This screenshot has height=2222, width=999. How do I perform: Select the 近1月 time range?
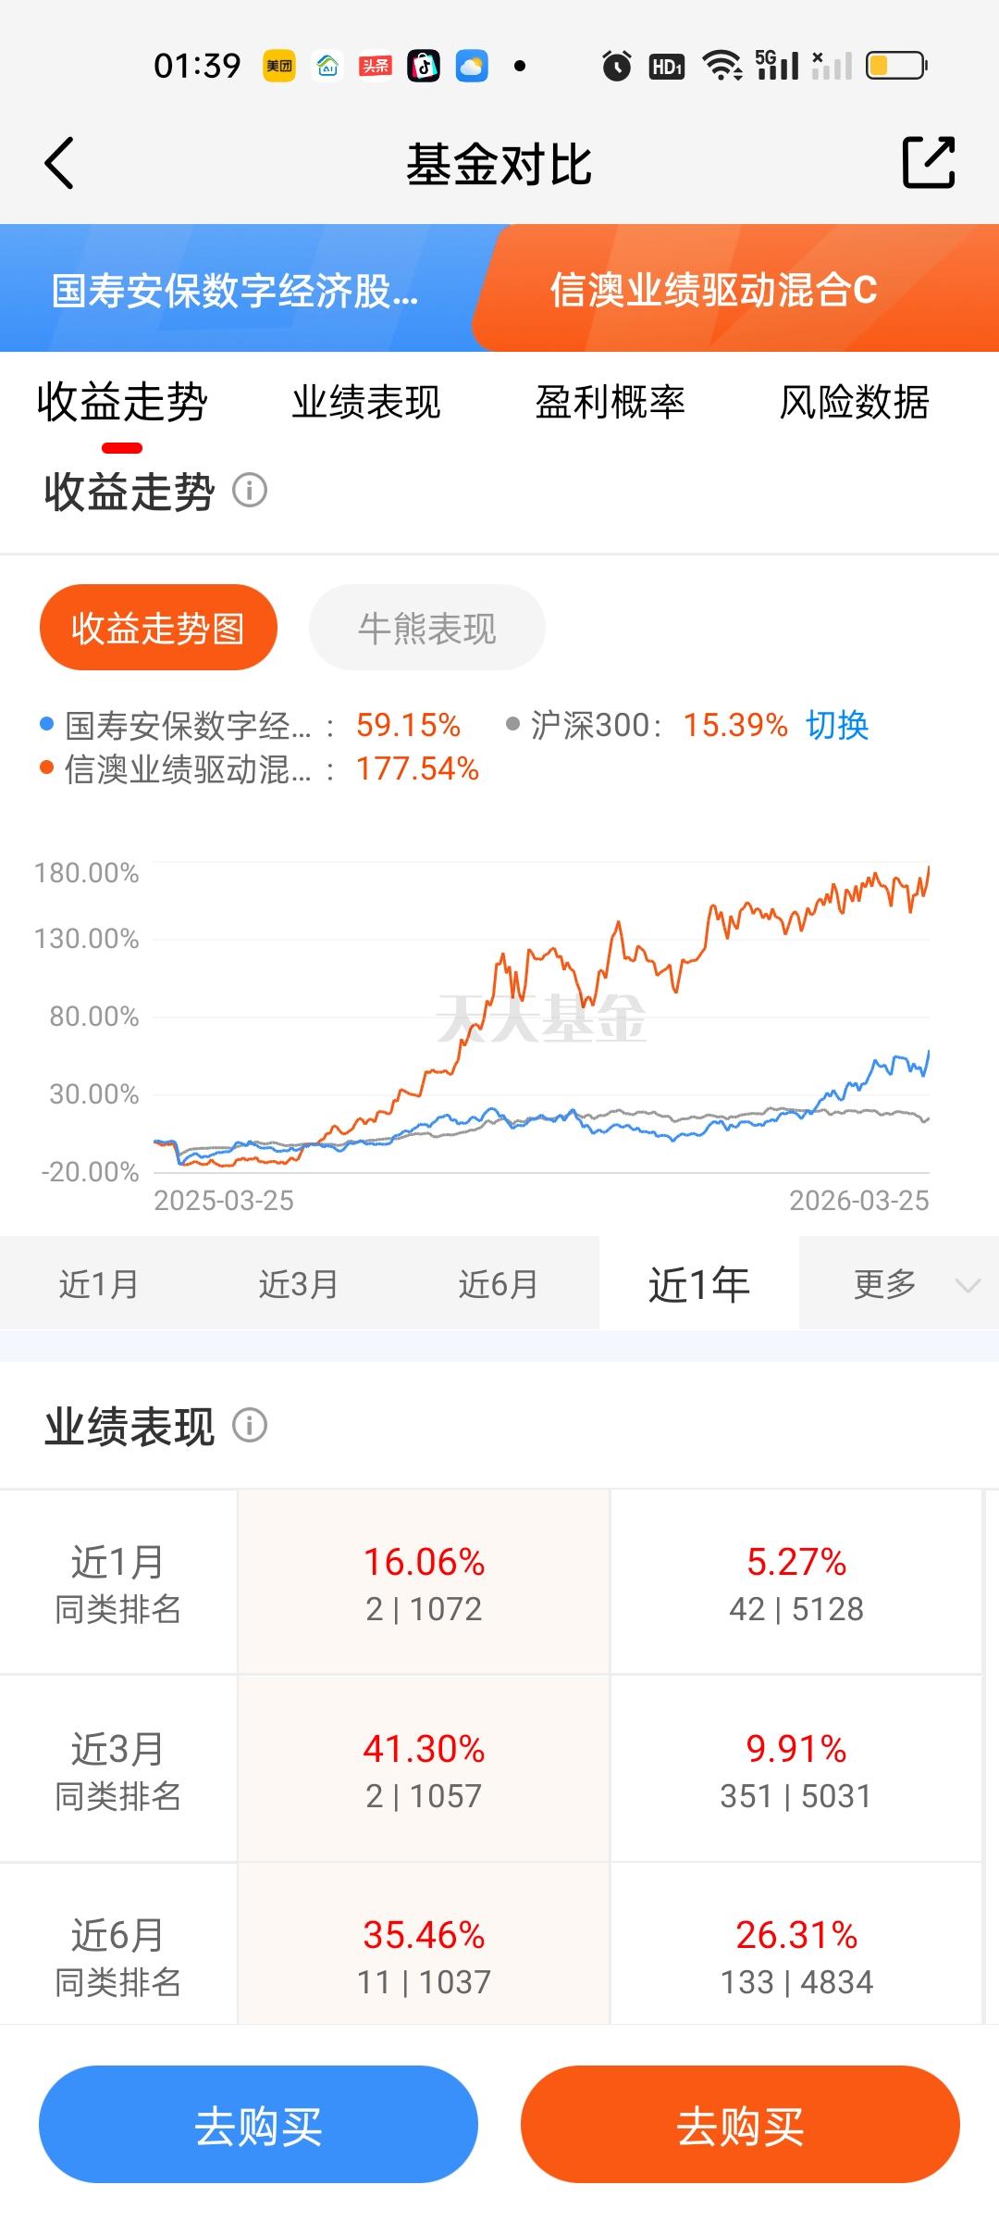100,1284
